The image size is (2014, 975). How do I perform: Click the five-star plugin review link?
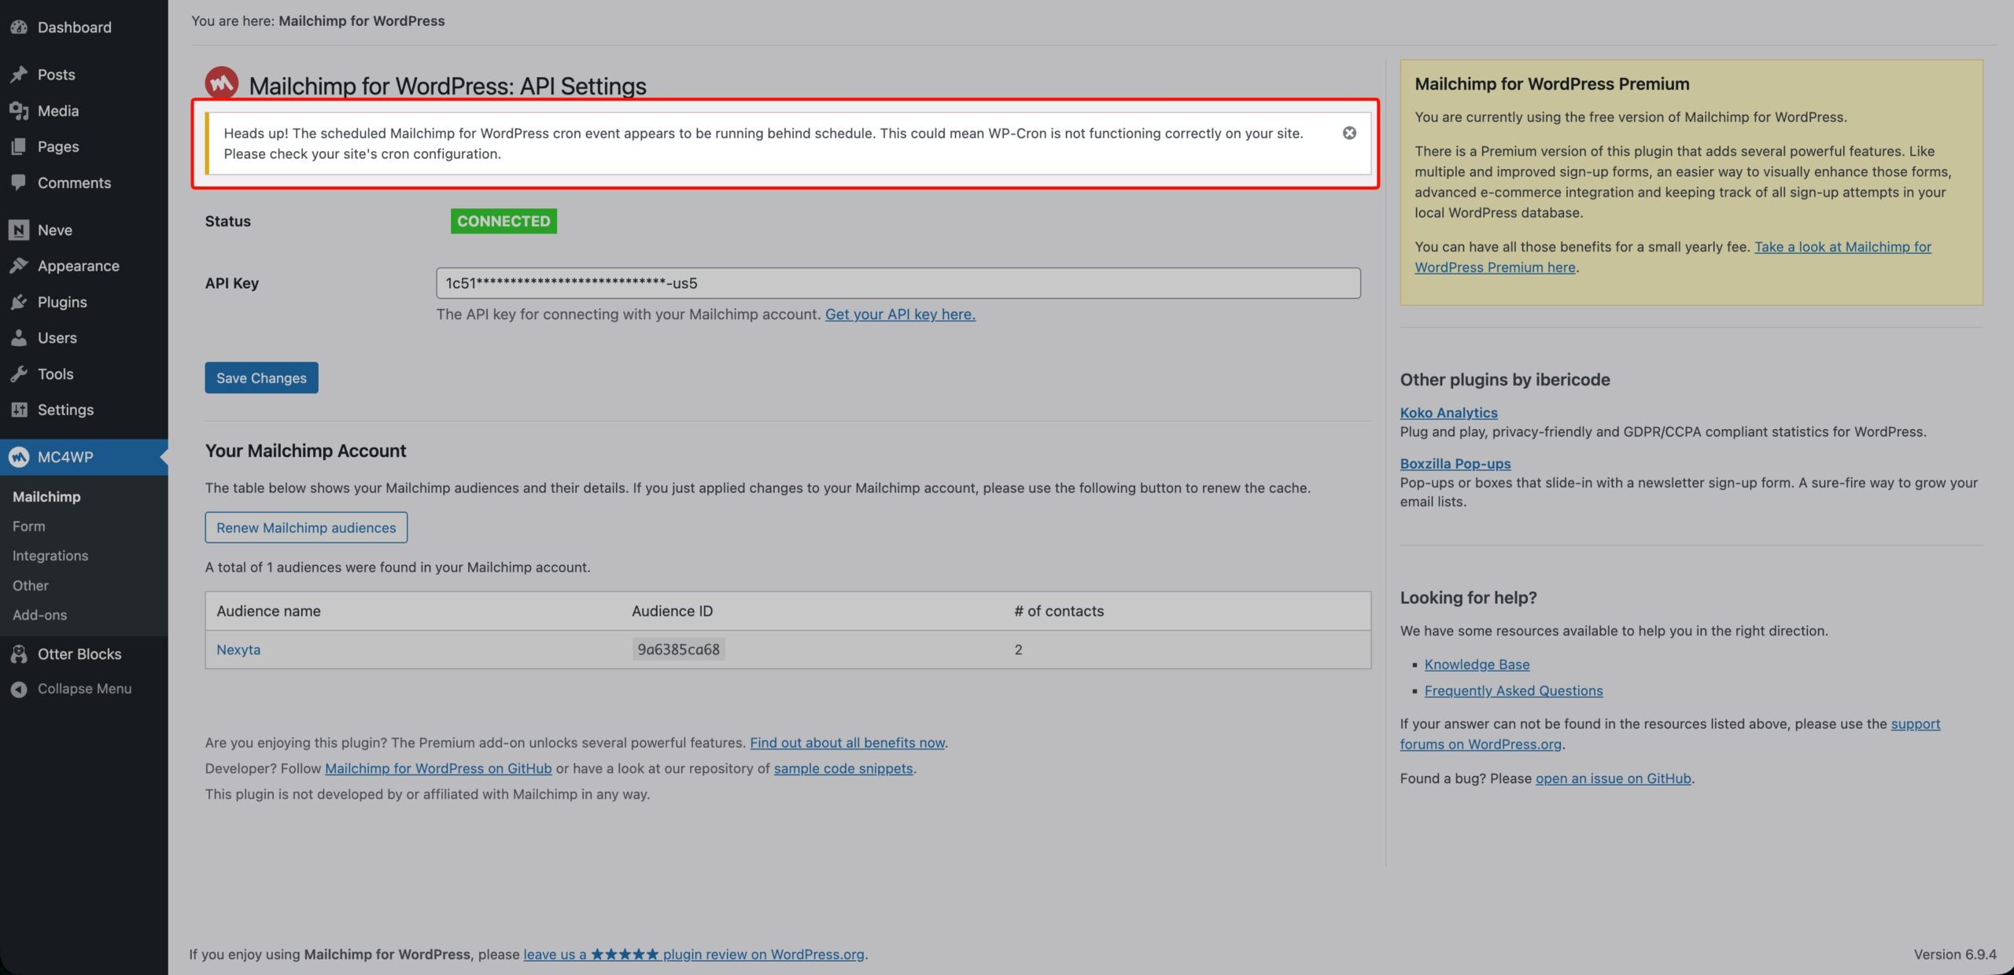694,955
